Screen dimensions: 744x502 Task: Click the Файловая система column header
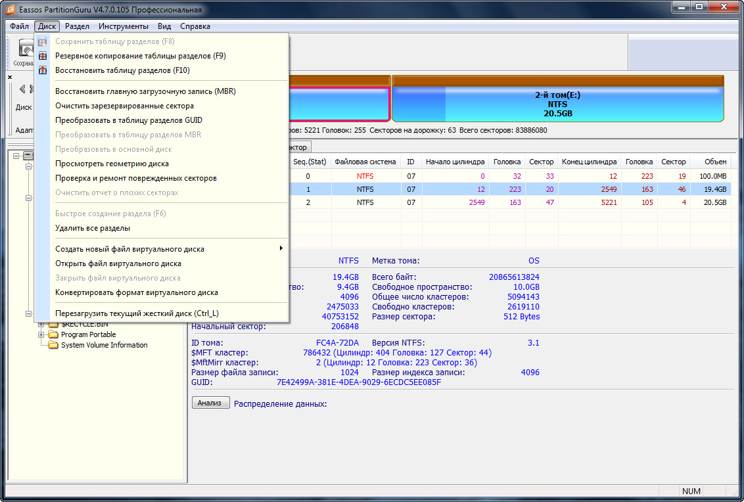point(365,162)
